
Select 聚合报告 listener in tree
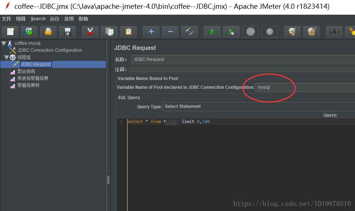tap(26, 72)
